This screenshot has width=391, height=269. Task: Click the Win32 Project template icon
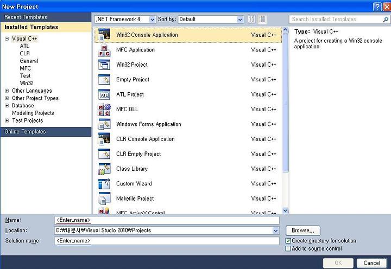tap(104, 65)
